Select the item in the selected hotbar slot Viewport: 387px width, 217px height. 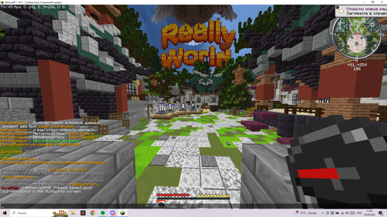[x=161, y=204]
